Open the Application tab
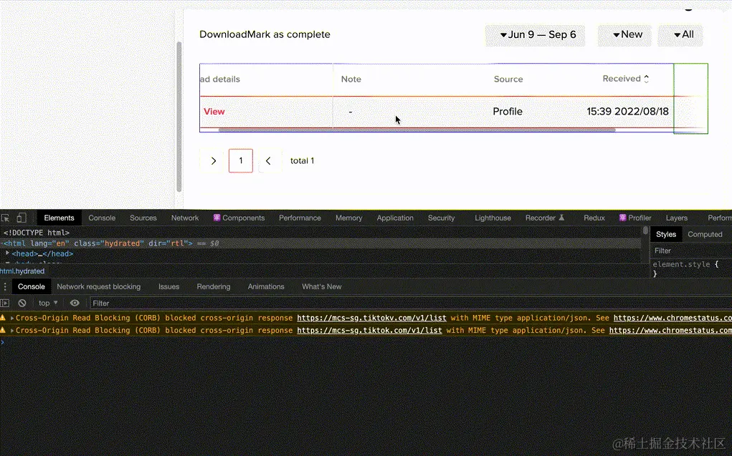This screenshot has width=732, height=456. click(395, 218)
